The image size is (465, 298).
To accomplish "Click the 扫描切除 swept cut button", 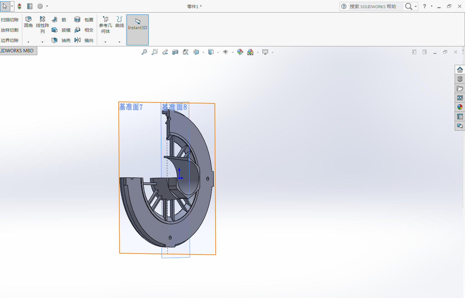I will point(10,20).
